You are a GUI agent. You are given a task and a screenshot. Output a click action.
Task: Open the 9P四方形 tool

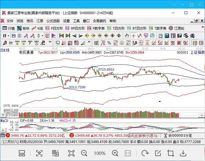click(75, 28)
